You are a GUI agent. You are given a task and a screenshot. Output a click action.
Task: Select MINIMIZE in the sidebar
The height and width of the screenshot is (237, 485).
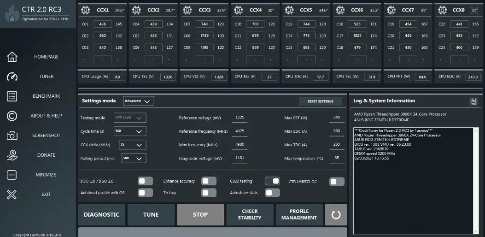click(x=46, y=175)
